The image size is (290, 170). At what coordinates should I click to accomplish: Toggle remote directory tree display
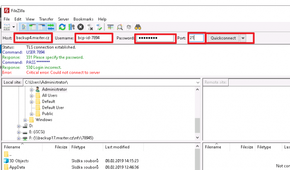[41, 27]
